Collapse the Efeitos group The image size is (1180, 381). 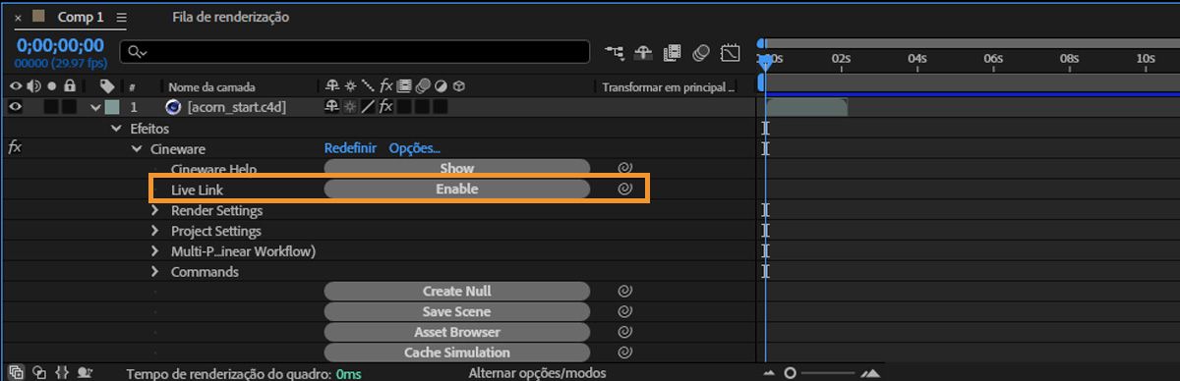[x=117, y=129]
